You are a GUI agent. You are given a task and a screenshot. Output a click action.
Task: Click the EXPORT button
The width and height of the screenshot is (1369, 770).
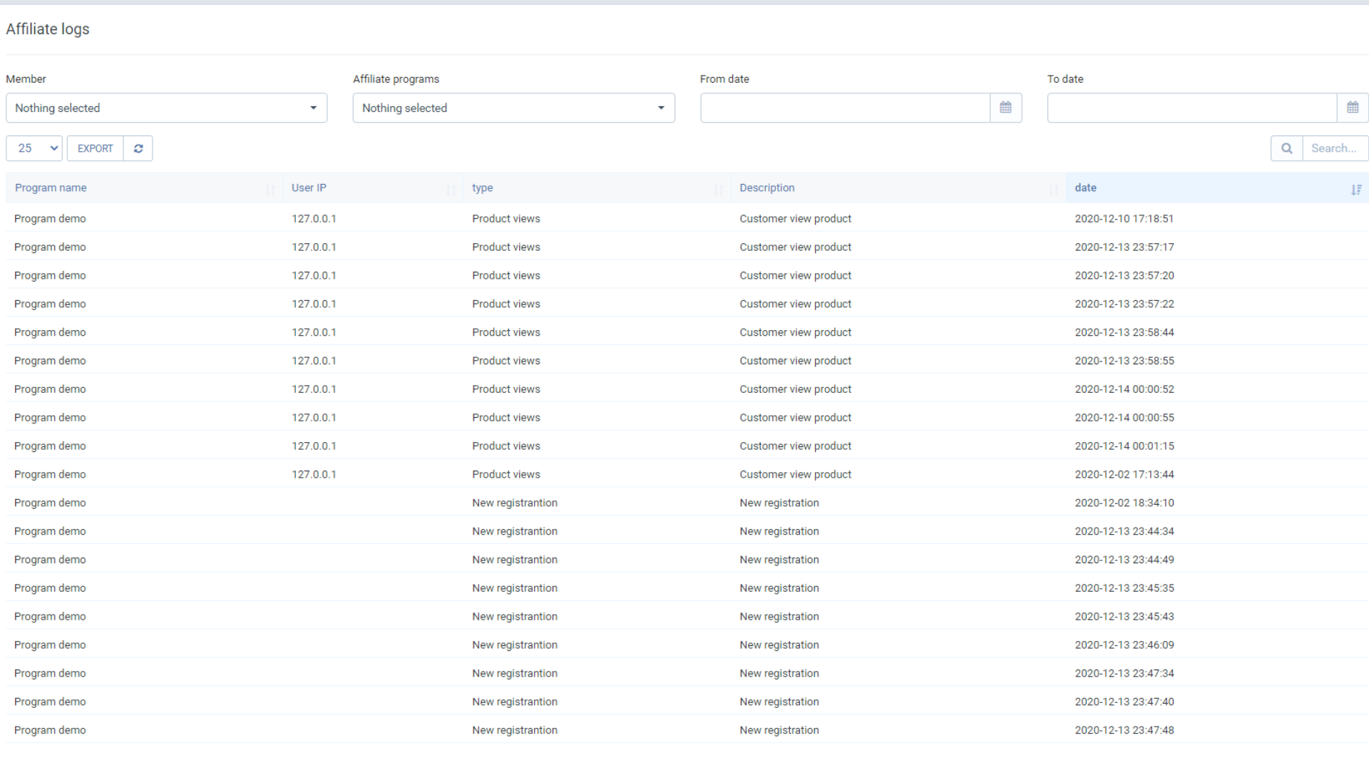pos(95,148)
